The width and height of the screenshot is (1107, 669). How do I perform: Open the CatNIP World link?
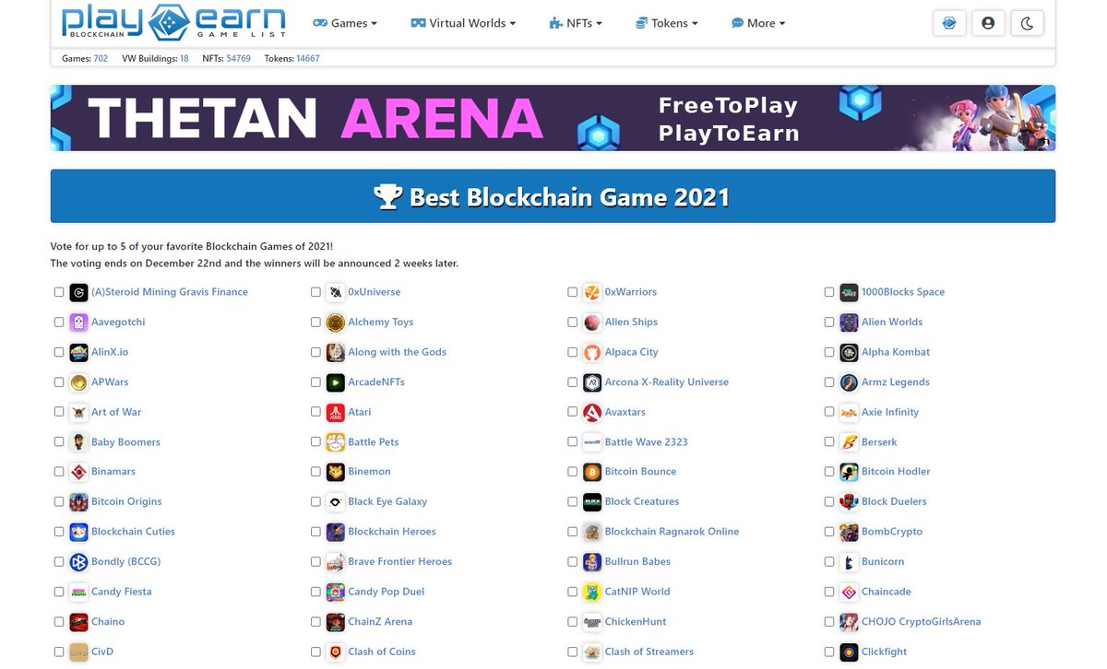click(637, 592)
